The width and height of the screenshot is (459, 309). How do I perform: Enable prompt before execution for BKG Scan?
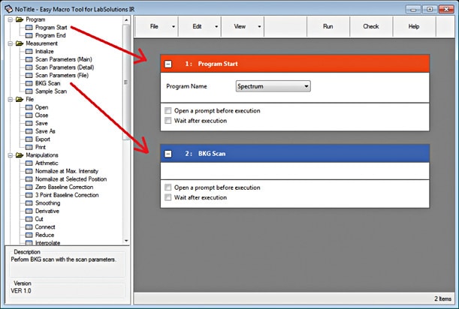tap(168, 187)
